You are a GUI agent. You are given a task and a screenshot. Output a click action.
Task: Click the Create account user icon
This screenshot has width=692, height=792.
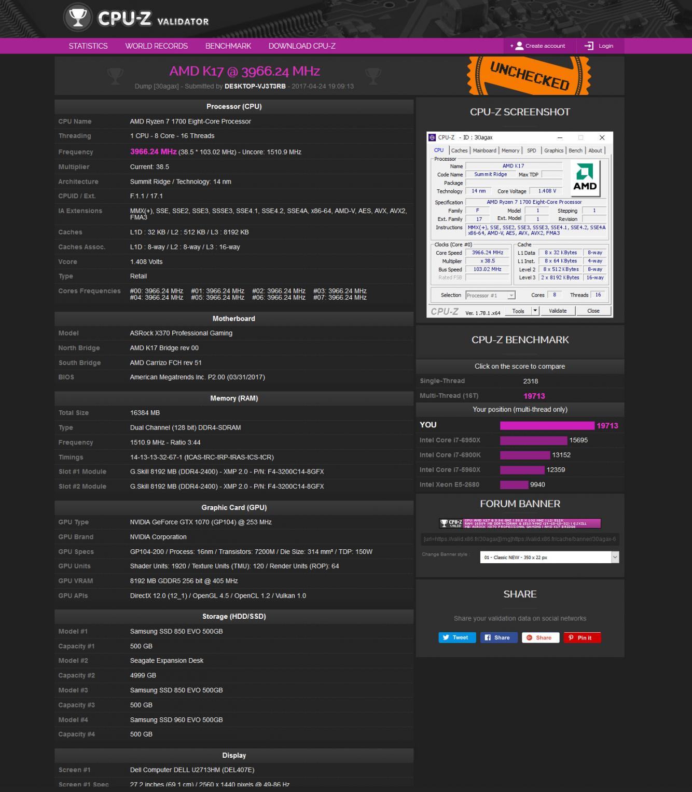pyautogui.click(x=519, y=46)
